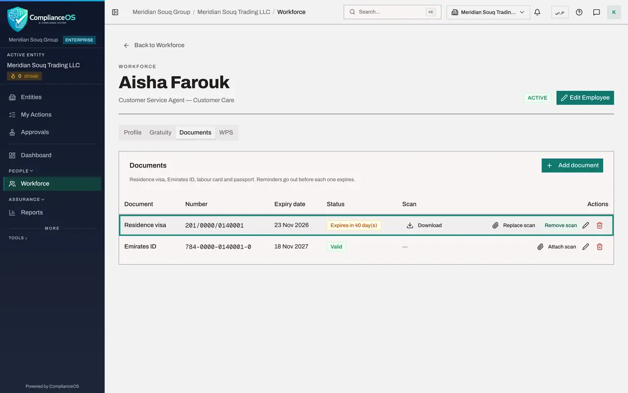The image size is (628, 393).
Task: Click the streak badge
Action: pos(25,76)
